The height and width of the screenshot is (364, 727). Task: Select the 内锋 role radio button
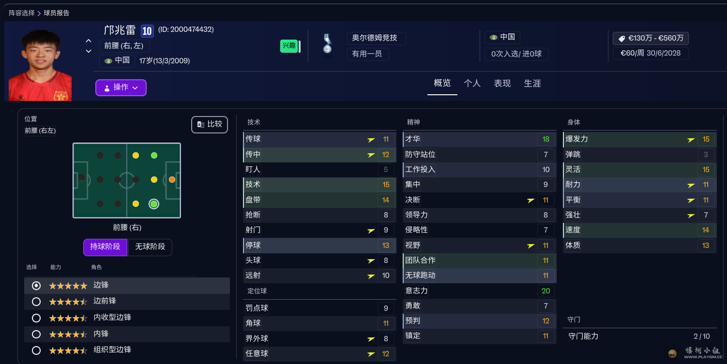tap(36, 334)
